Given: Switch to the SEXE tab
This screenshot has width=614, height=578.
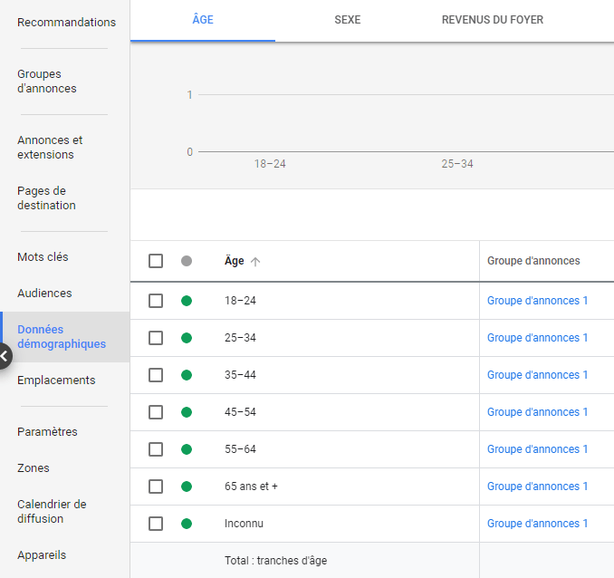Looking at the screenshot, I should [348, 19].
